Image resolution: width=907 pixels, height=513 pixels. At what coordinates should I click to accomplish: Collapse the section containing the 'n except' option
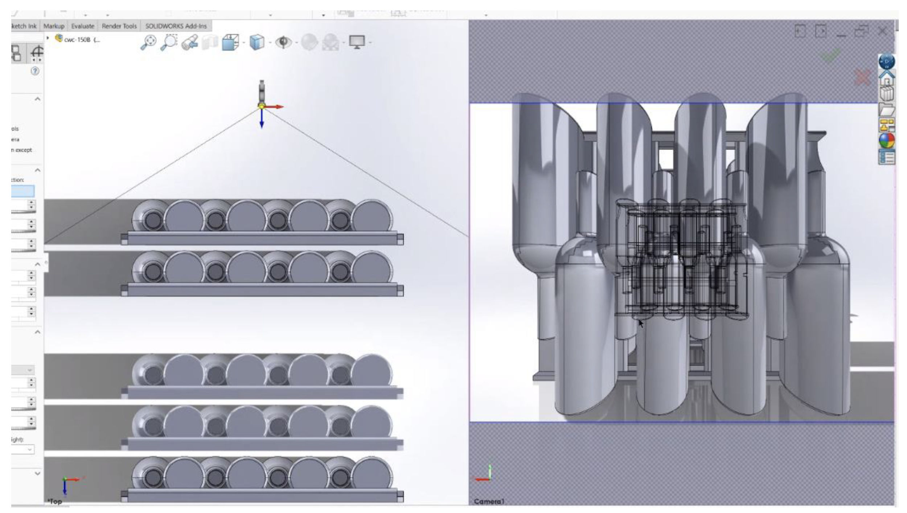pyautogui.click(x=38, y=99)
